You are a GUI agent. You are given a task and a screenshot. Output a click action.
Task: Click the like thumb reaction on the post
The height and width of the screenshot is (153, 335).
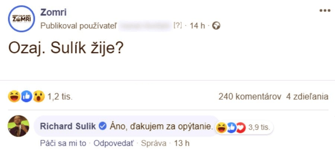click(x=27, y=97)
